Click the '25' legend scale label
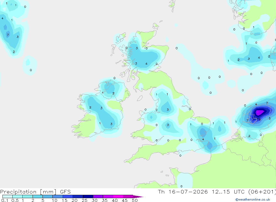Viewport: 276px width, 202px height. pos(85,200)
